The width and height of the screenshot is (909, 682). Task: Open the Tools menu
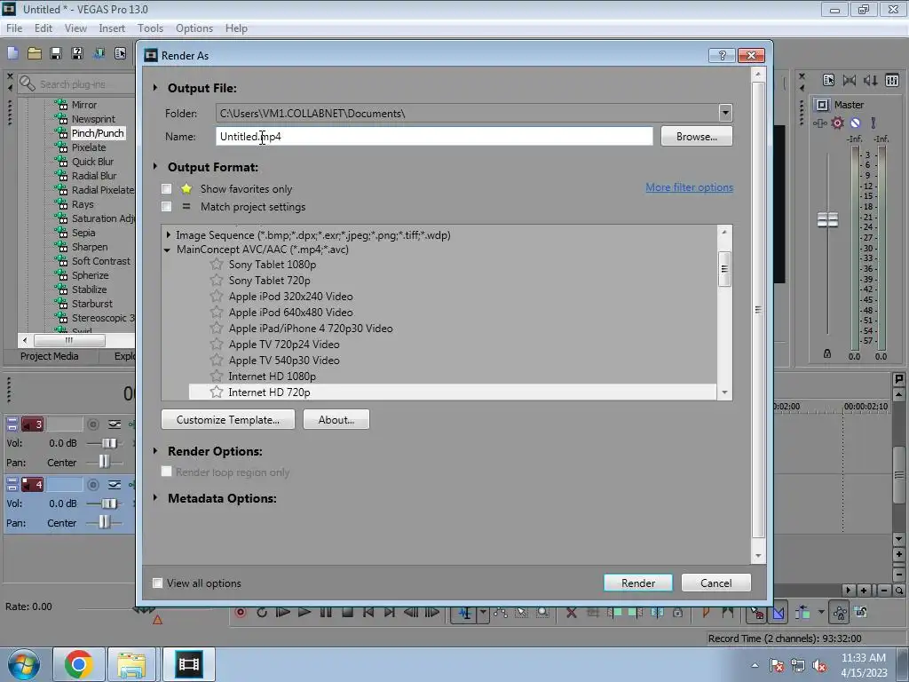tap(150, 28)
